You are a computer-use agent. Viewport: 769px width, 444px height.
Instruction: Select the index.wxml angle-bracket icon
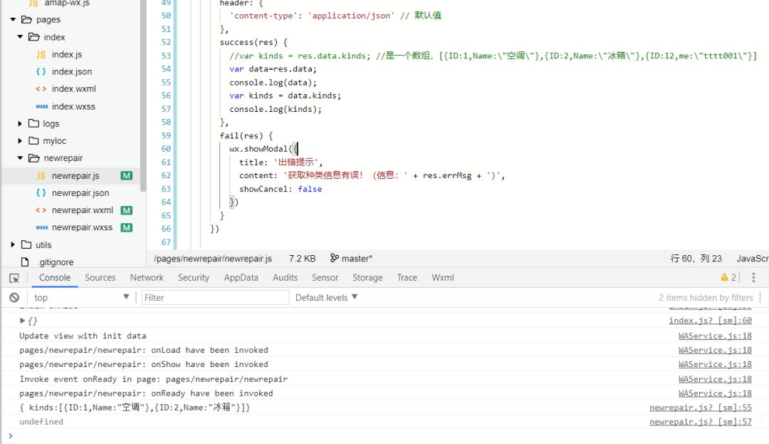click(41, 89)
